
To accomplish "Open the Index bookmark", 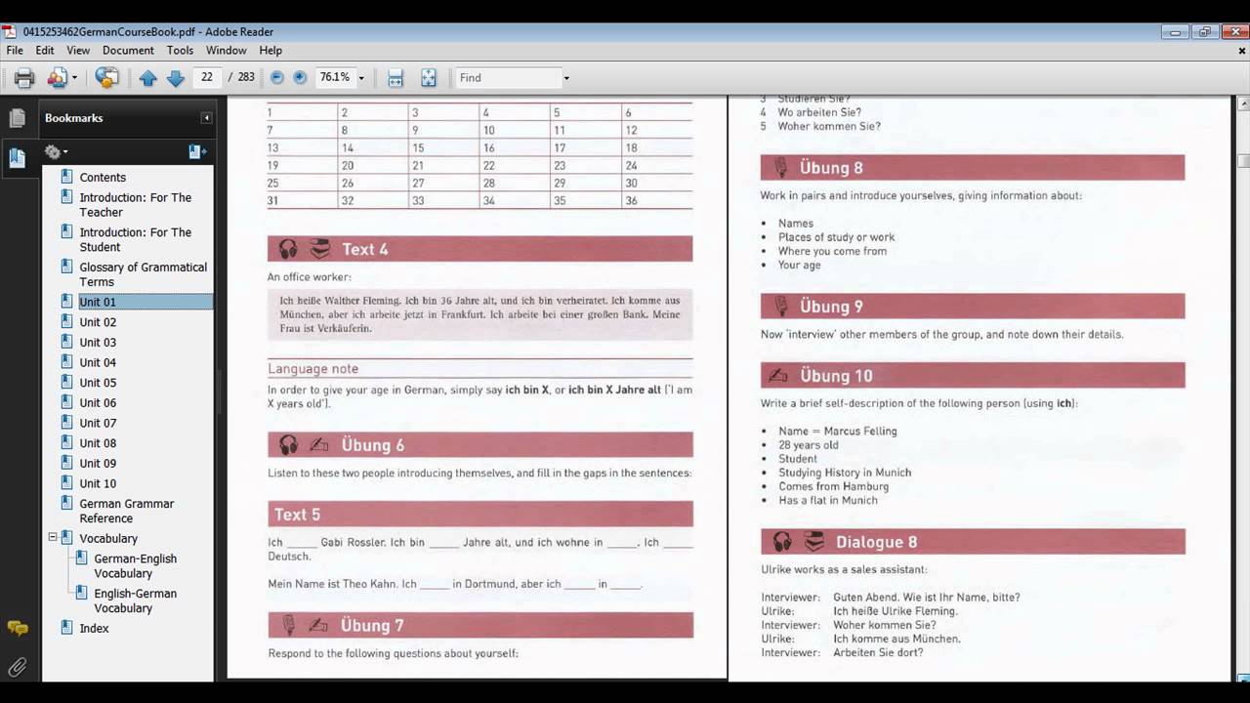I will coord(94,629).
